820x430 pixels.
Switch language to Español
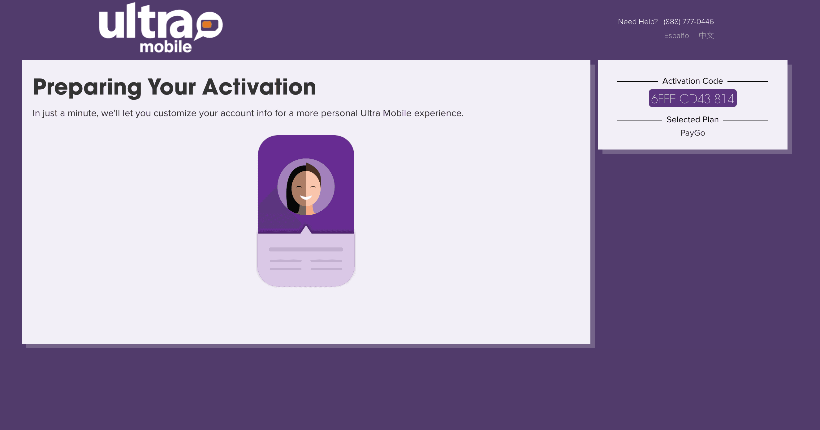click(x=677, y=36)
